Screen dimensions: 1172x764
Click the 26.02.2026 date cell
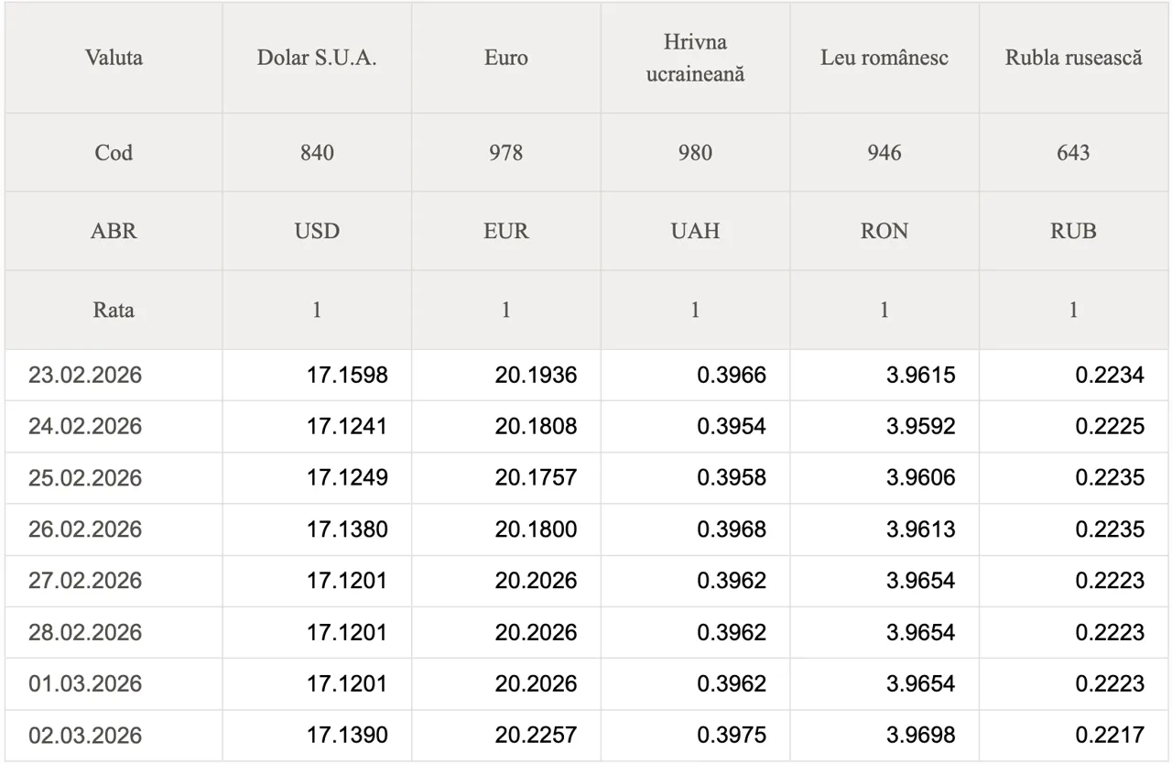point(85,529)
